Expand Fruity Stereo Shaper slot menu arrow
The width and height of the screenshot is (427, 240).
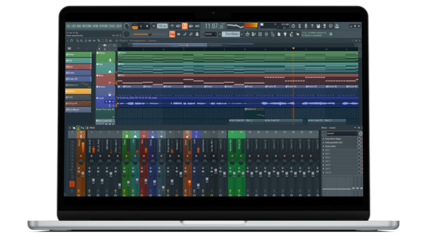(324, 139)
